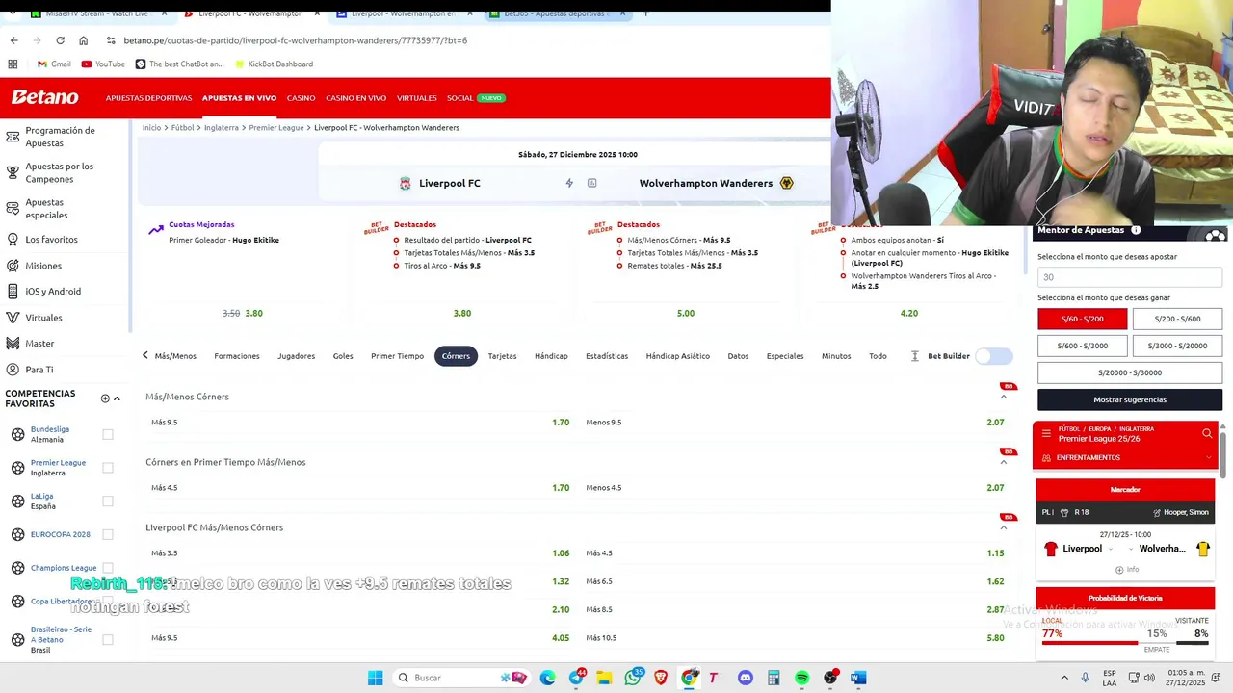Pick Más 4.5 first-half corners at 1.70

coord(359,488)
